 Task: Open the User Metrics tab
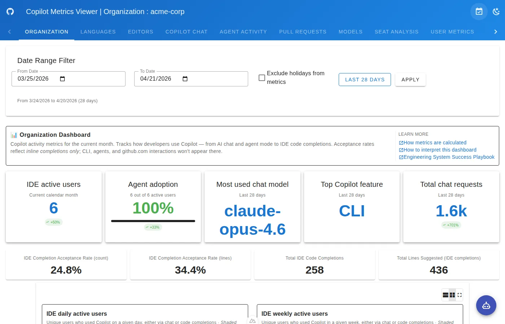click(x=452, y=32)
